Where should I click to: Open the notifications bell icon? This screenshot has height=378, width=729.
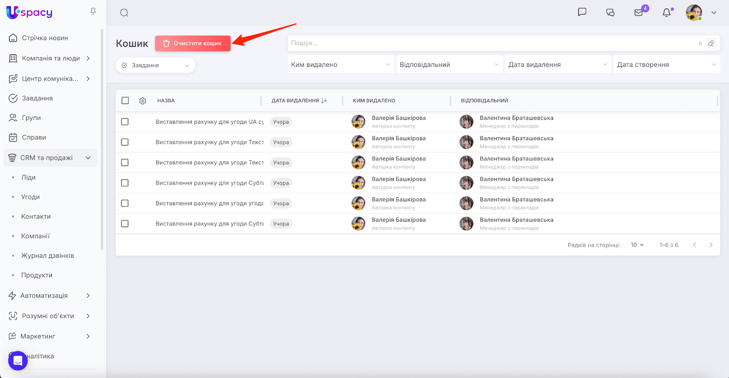[667, 13]
